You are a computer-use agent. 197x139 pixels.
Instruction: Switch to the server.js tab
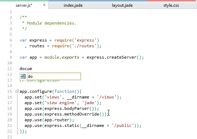tap(24, 5)
